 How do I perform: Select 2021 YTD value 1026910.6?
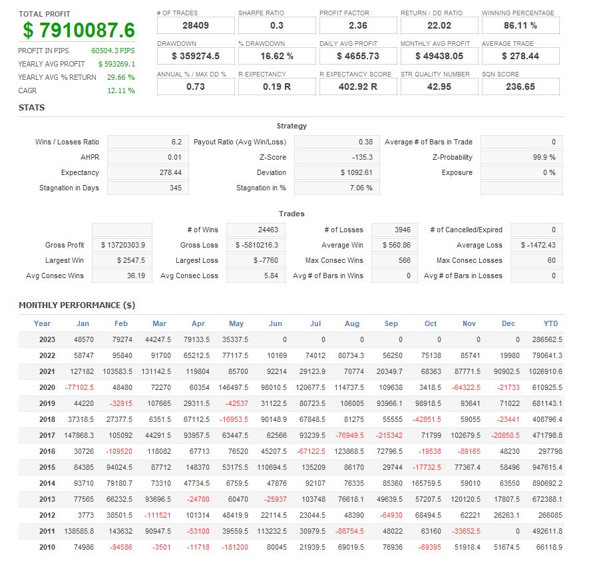tap(546, 372)
